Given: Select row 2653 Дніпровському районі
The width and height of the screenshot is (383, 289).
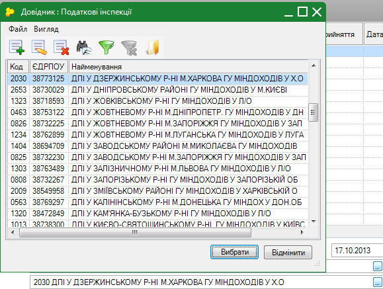Looking at the screenshot, I should [157, 90].
